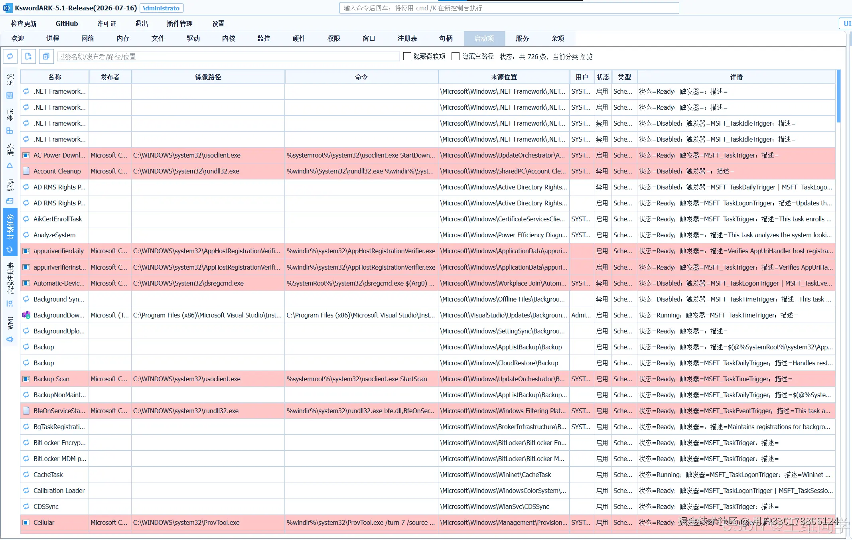
Task: Click the table's vertical scrollbar thumb
Action: (839, 96)
